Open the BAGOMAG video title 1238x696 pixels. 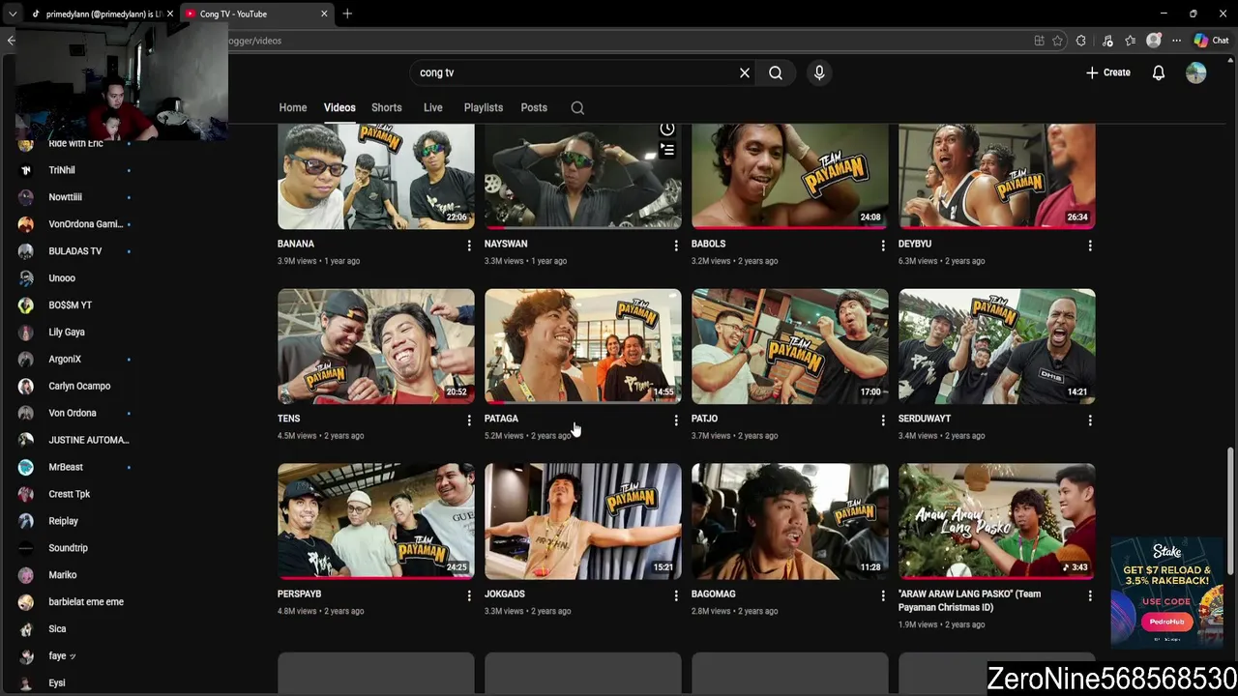click(714, 594)
